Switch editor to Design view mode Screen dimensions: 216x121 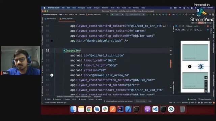[208, 23]
